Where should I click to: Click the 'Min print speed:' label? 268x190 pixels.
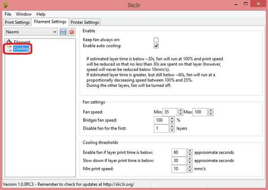[98, 169]
